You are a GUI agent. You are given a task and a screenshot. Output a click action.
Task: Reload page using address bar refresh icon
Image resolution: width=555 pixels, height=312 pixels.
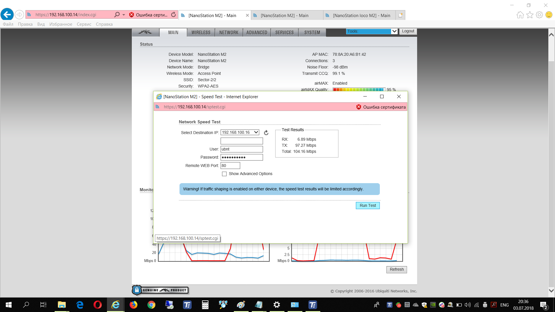click(173, 15)
